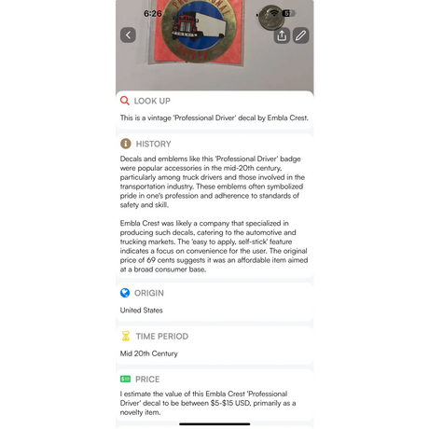Tap the battery indicator in status bar
Viewport: 429px width, 429px height.
point(289,13)
